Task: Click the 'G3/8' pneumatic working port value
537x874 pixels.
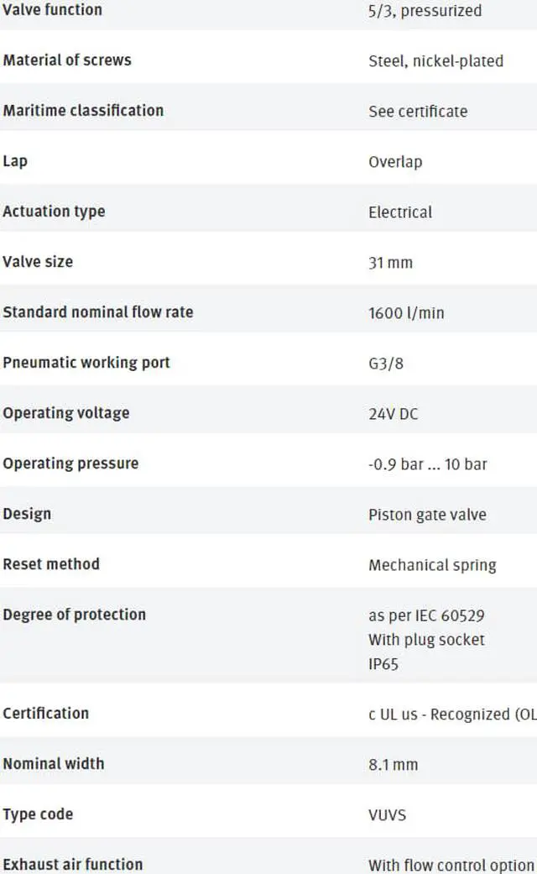Action: (385, 364)
